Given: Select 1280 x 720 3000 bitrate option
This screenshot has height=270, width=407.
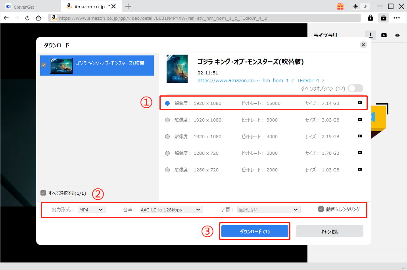Looking at the screenshot, I should (x=167, y=153).
